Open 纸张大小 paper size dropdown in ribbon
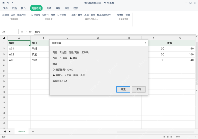The height and width of the screenshot is (139, 198). [22, 15]
